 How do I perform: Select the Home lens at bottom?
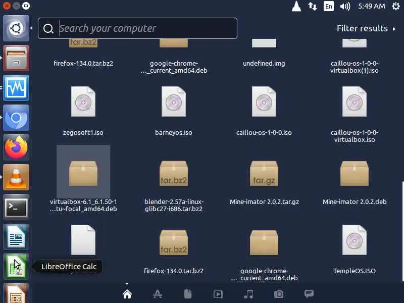tap(127, 294)
